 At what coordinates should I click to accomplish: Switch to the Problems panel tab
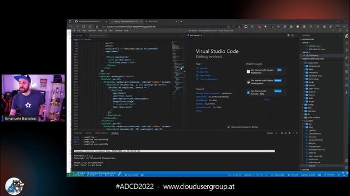pos(78,133)
